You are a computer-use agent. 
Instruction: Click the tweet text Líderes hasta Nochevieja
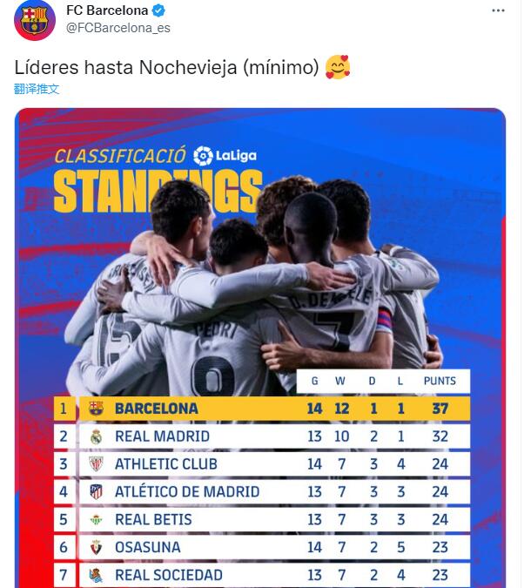167,68
